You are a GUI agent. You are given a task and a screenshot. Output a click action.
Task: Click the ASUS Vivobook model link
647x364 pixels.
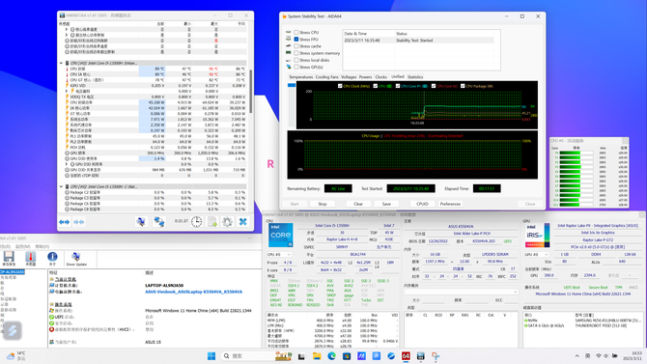pos(193,292)
